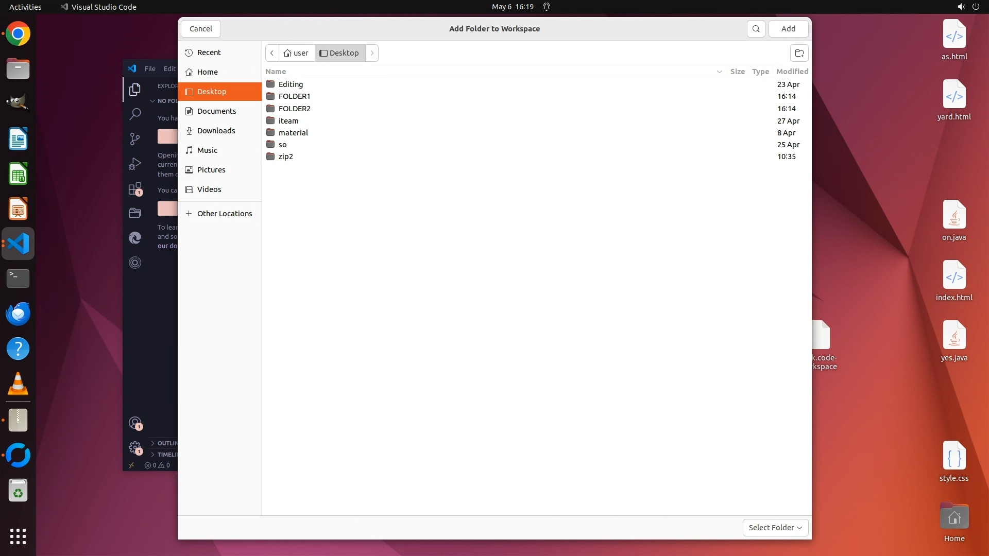Open Other Locations in the sidebar
Image resolution: width=989 pixels, height=556 pixels.
point(224,214)
